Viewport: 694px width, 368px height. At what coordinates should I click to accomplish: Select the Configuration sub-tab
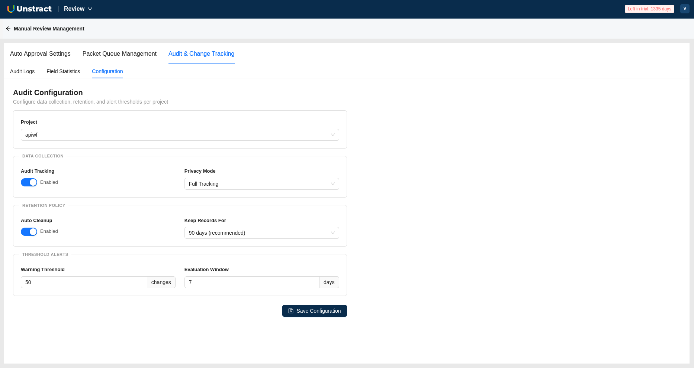[107, 71]
